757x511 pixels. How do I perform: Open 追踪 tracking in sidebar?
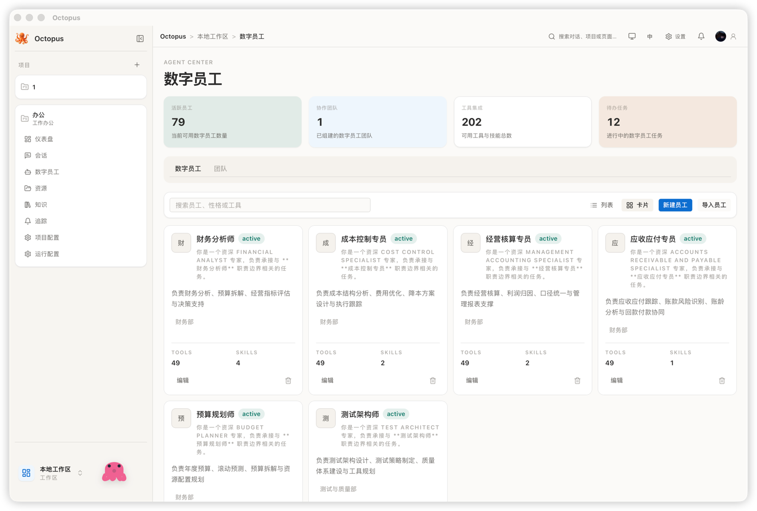click(x=81, y=221)
